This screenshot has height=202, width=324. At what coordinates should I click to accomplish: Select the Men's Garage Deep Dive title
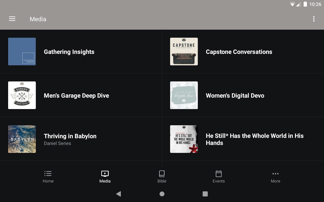pos(76,96)
